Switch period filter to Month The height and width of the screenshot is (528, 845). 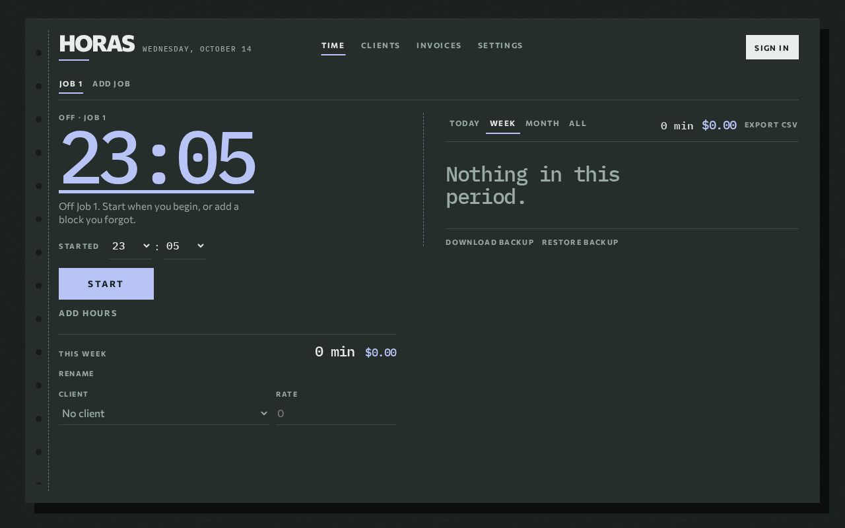[543, 123]
